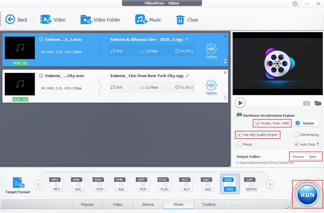Remove the Eminem_ ...City.wav item
The width and height of the screenshot is (324, 213).
click(x=225, y=72)
